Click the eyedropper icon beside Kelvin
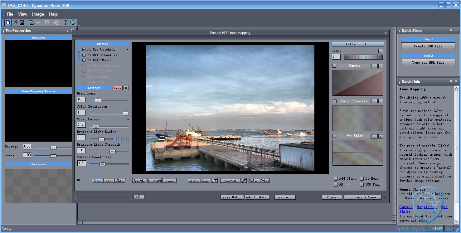This screenshot has width=461, height=233. coord(244,180)
